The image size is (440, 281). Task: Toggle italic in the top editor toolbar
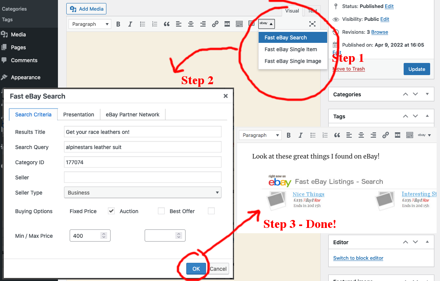pyautogui.click(x=130, y=24)
